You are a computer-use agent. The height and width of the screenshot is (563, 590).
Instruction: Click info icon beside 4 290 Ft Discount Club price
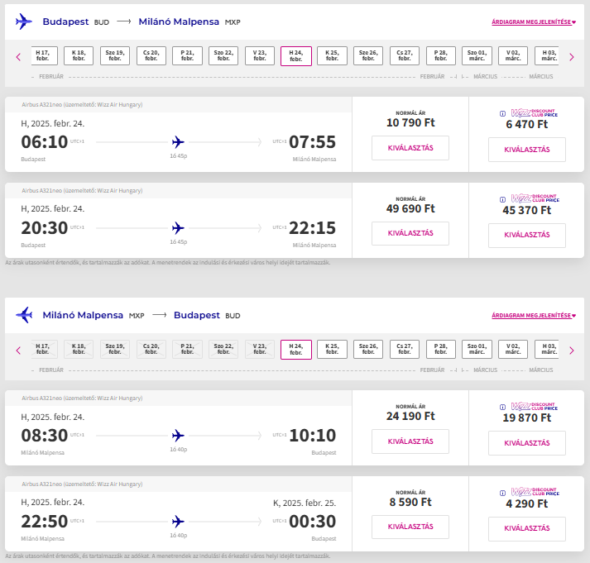[503, 493]
